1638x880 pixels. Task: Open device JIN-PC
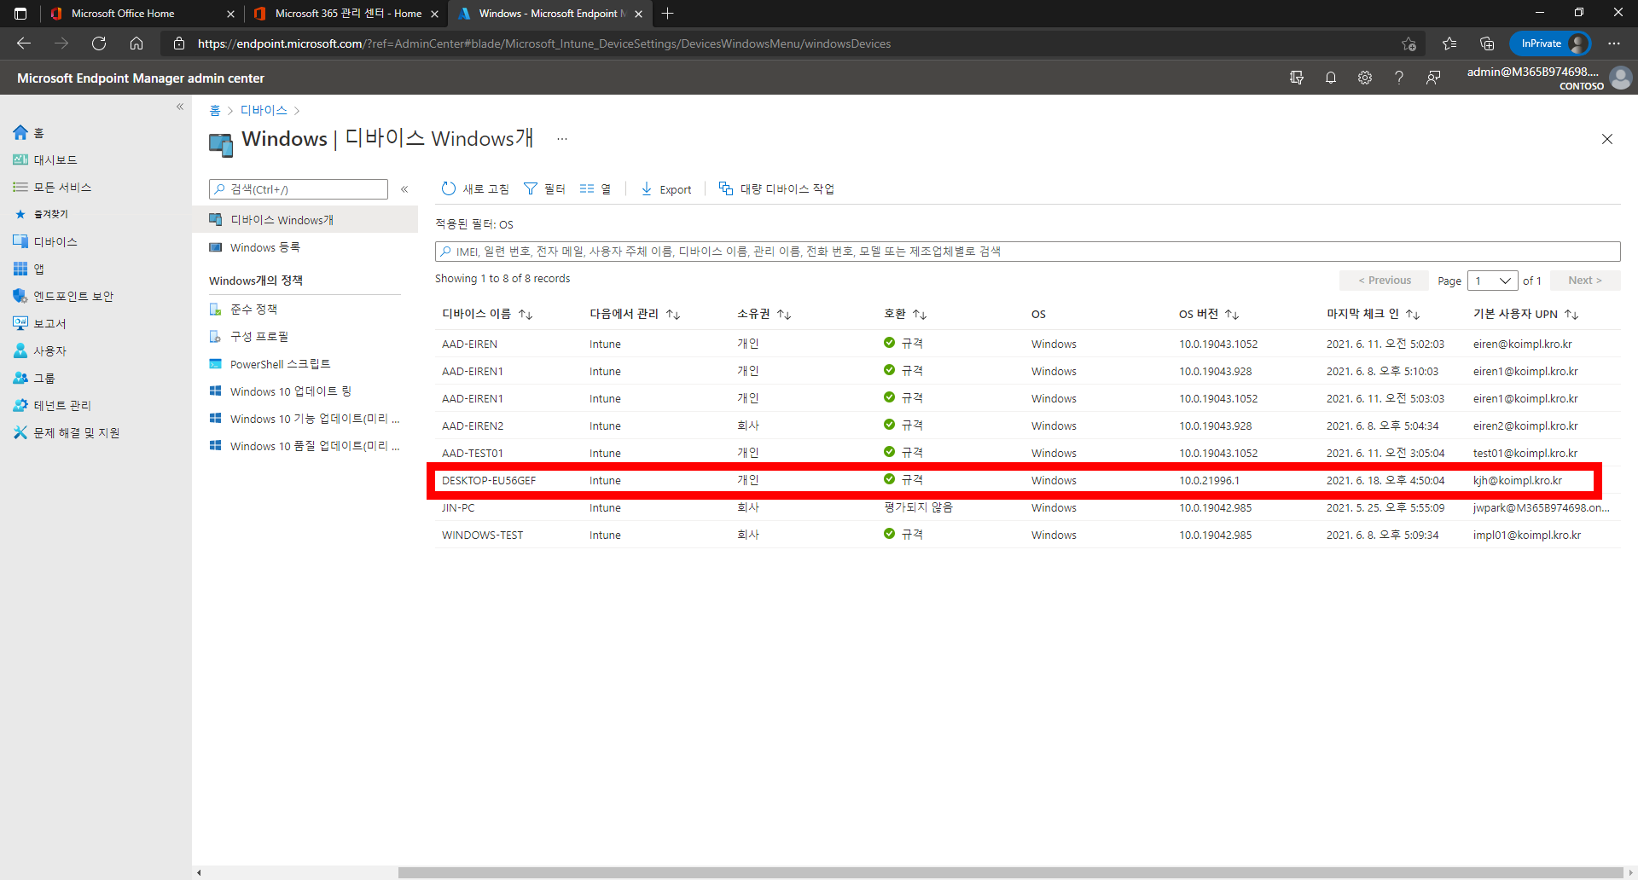(458, 508)
